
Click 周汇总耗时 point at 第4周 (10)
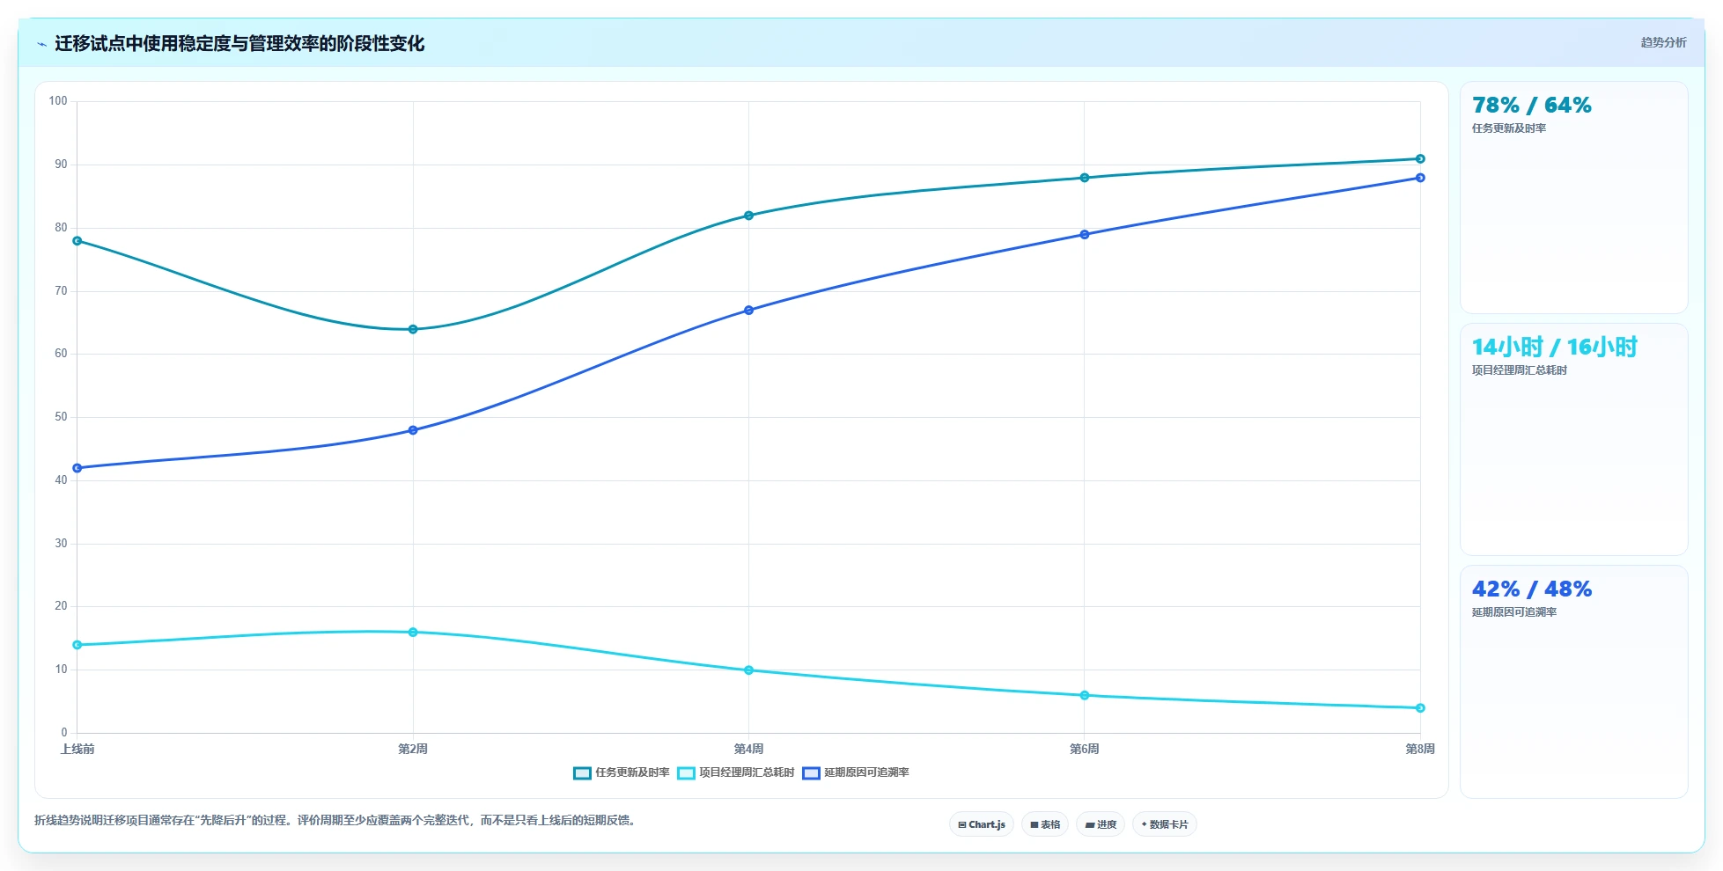pyautogui.click(x=748, y=670)
